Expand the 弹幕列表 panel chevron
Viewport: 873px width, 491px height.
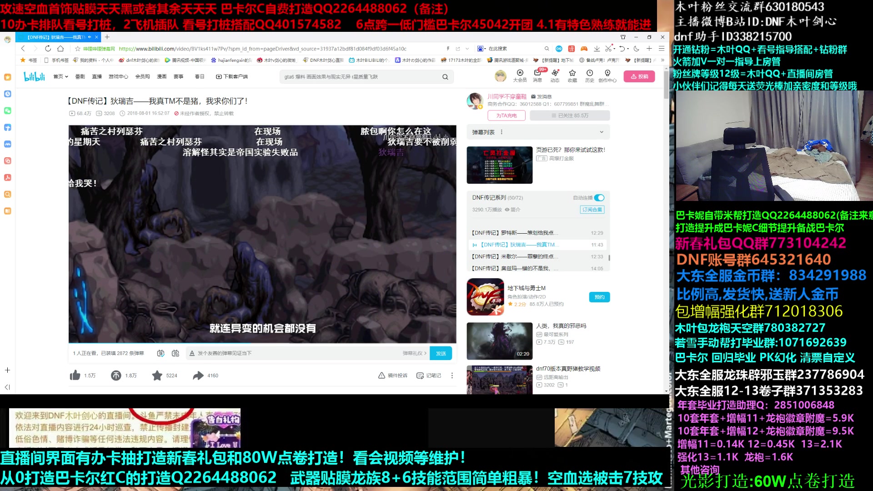[602, 132]
